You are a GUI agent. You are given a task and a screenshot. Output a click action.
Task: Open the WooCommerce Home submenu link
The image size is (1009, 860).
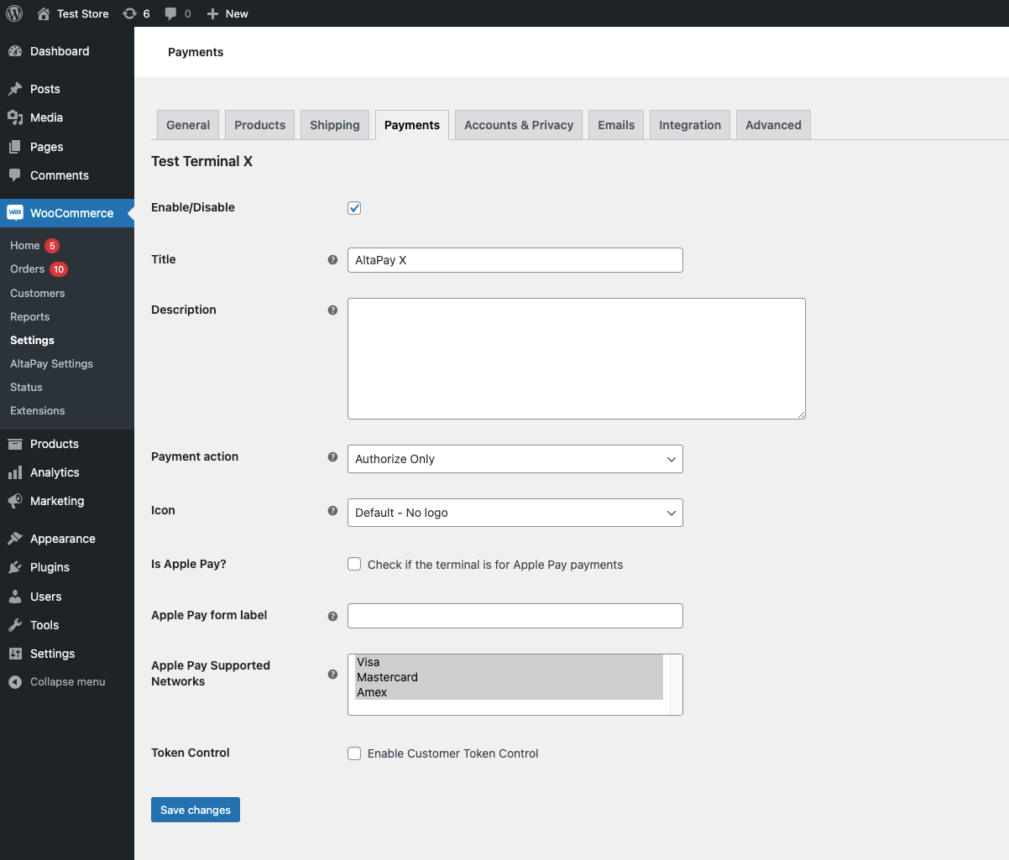click(x=25, y=246)
